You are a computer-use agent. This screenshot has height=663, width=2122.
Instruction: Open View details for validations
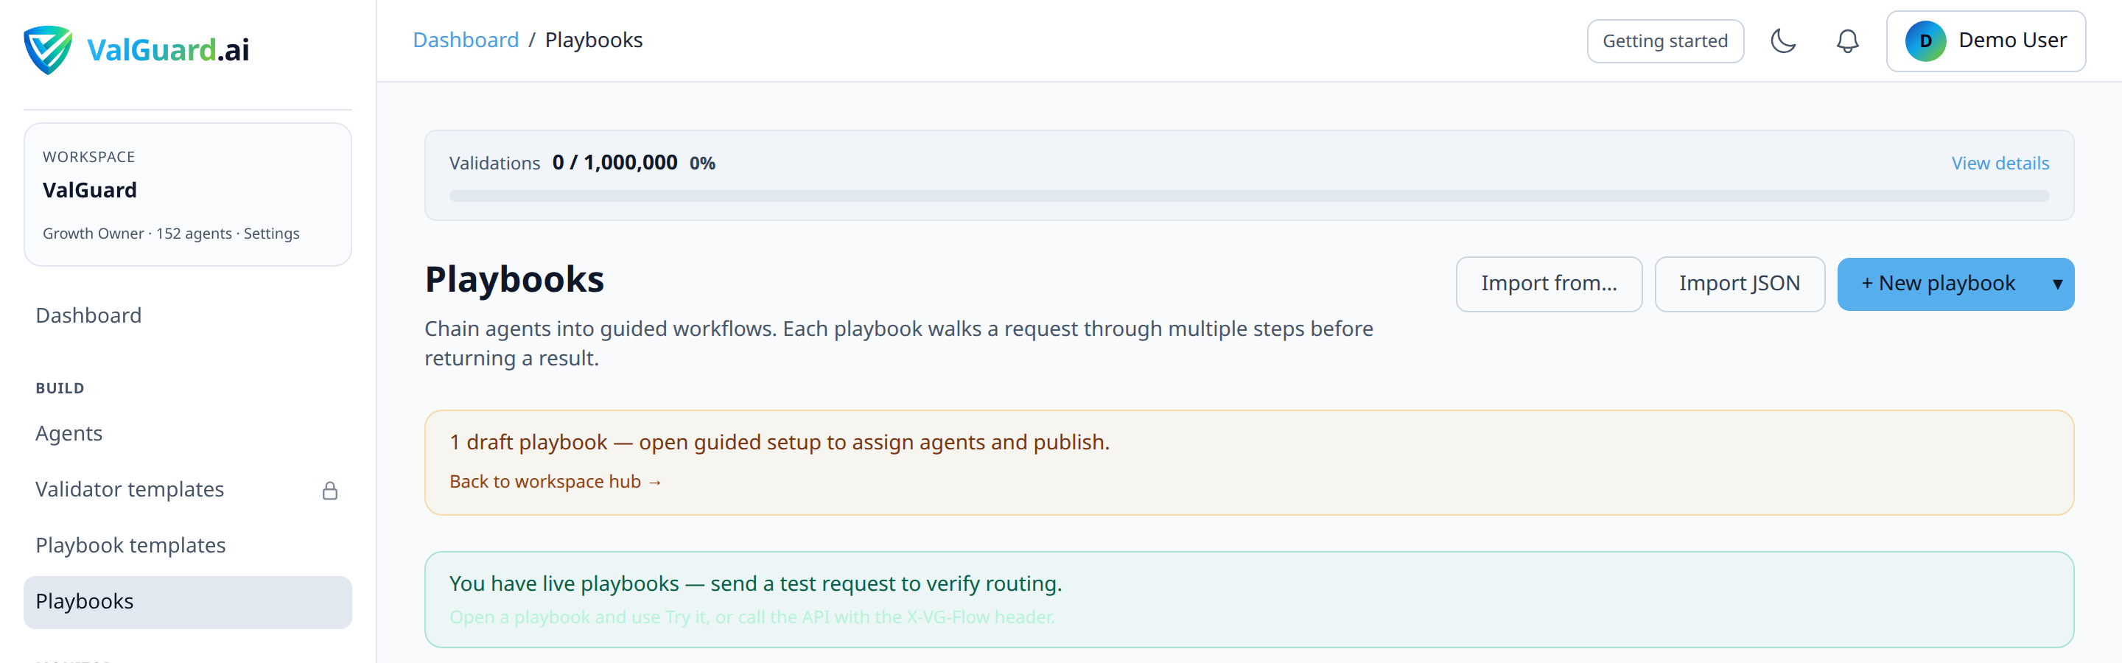point(1999,163)
